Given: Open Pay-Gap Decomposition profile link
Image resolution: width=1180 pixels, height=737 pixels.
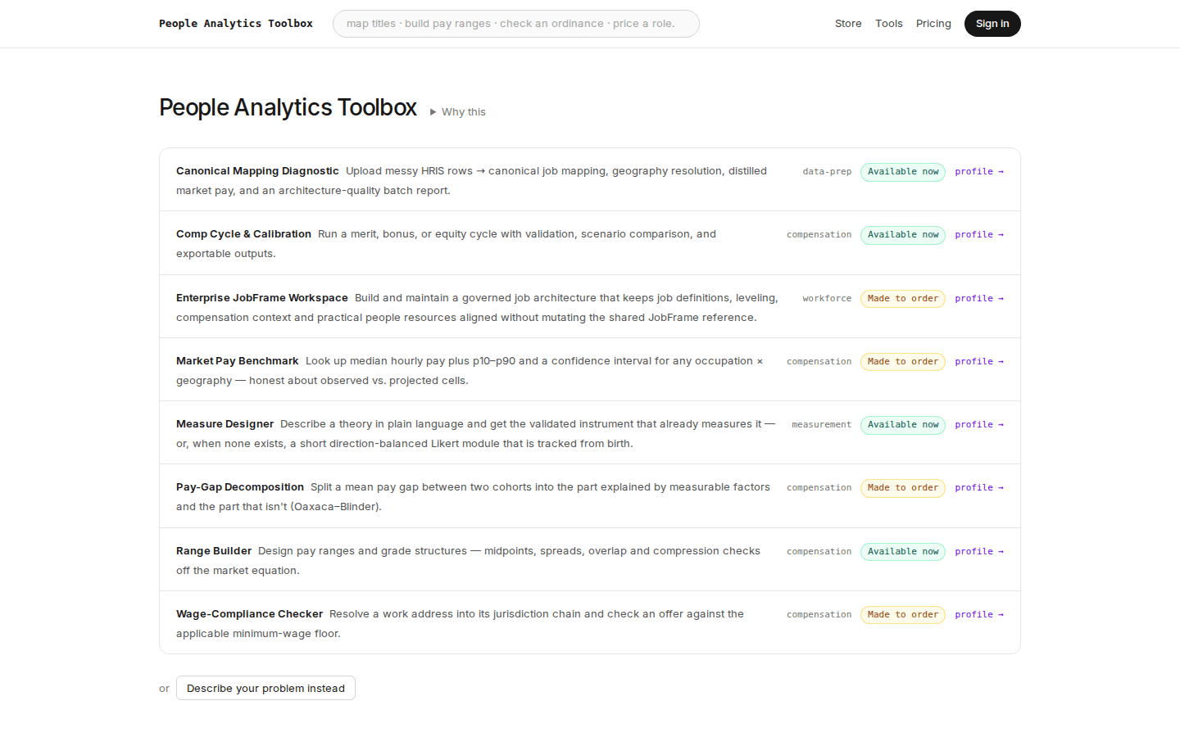Looking at the screenshot, I should (x=979, y=488).
